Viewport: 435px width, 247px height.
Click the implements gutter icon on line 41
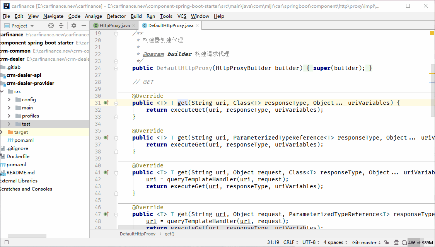[x=106, y=172]
